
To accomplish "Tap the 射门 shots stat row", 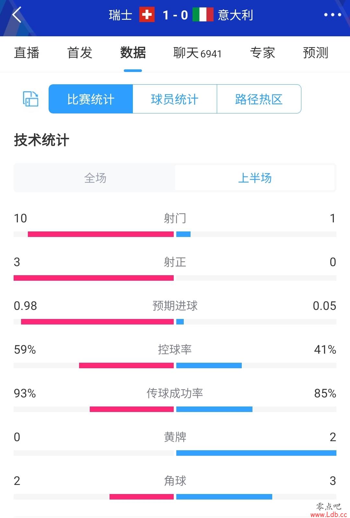I will [x=175, y=225].
